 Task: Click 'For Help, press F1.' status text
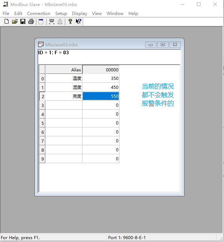point(20,237)
